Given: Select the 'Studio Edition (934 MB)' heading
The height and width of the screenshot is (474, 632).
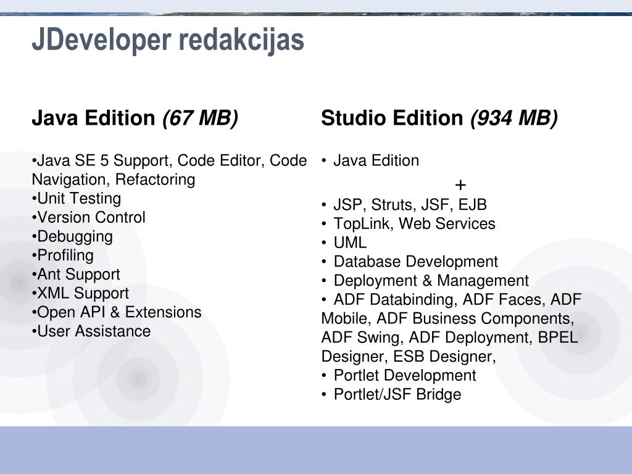Looking at the screenshot, I should (x=439, y=118).
